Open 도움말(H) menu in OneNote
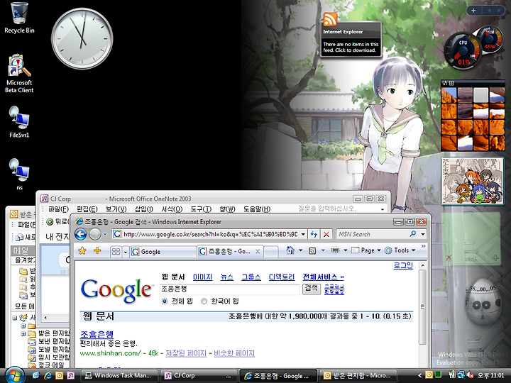The width and height of the screenshot is (511, 383). (x=257, y=209)
